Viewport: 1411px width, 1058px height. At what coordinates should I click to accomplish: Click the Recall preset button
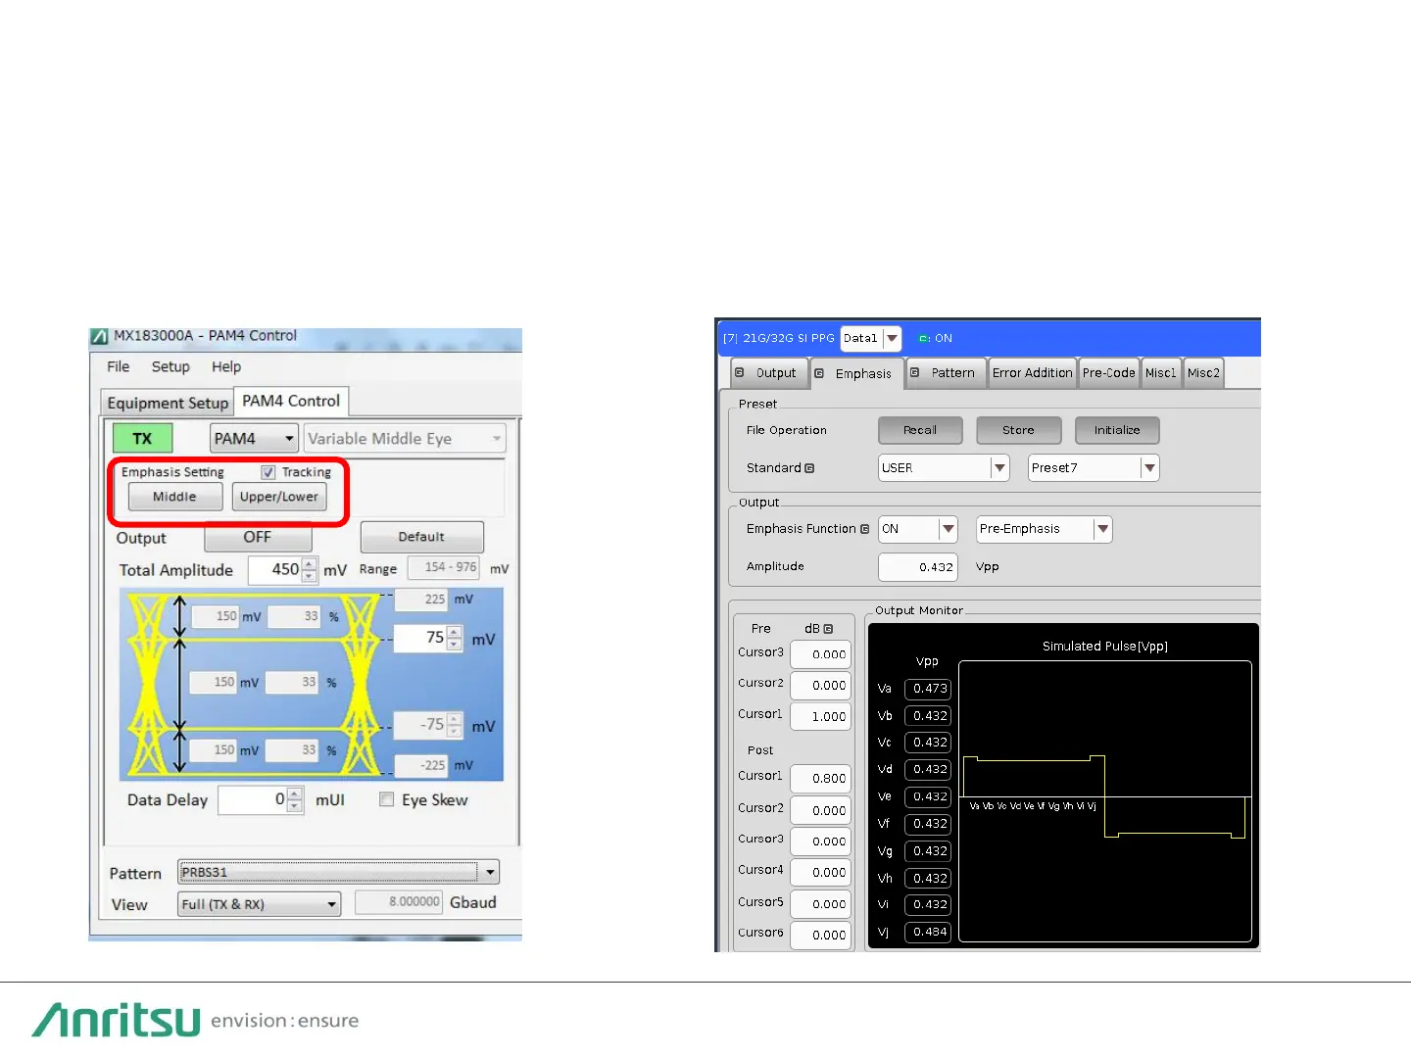coord(920,430)
